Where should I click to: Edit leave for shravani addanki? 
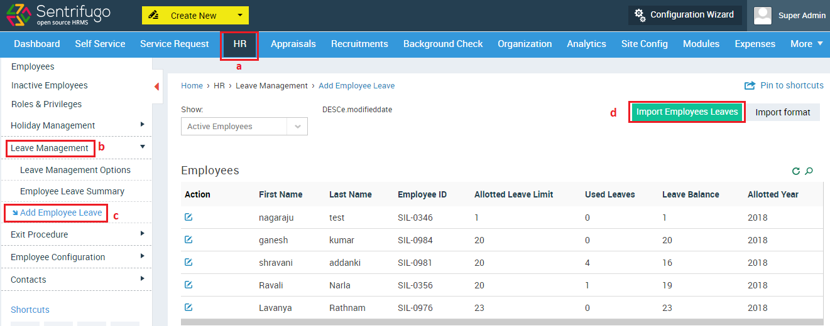coord(188,262)
